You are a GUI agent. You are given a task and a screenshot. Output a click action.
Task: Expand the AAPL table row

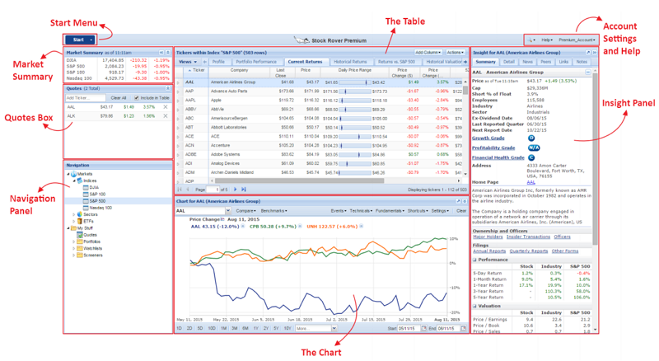178,101
